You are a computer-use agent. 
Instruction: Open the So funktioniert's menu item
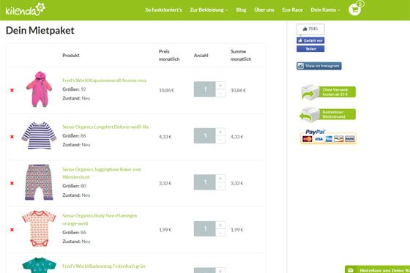click(163, 10)
